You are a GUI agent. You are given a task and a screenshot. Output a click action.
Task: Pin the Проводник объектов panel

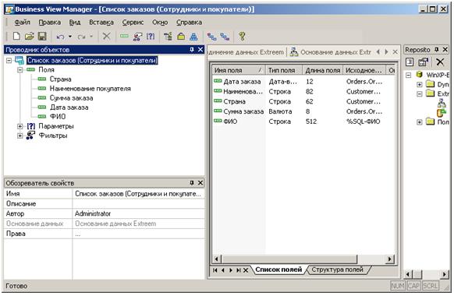pyautogui.click(x=192, y=50)
